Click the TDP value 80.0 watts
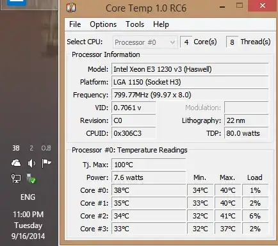This screenshot has width=278, height=246. click(x=246, y=133)
